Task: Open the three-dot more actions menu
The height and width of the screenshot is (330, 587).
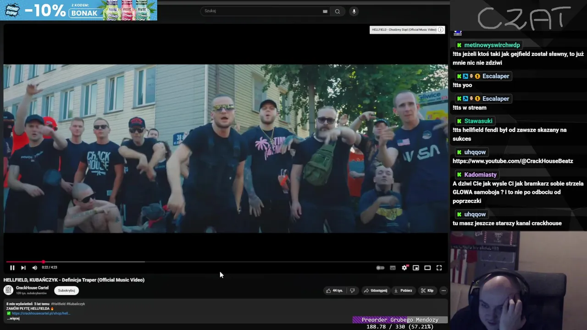Action: 443,291
